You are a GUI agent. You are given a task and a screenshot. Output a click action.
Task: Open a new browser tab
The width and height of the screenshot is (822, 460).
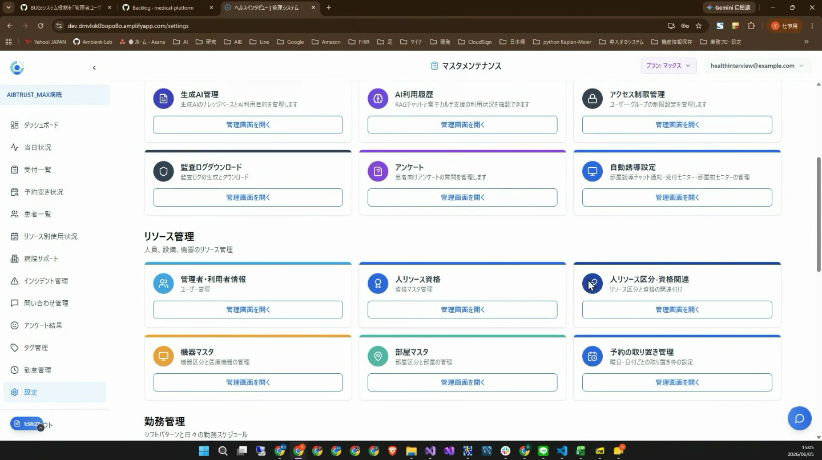[x=328, y=7]
